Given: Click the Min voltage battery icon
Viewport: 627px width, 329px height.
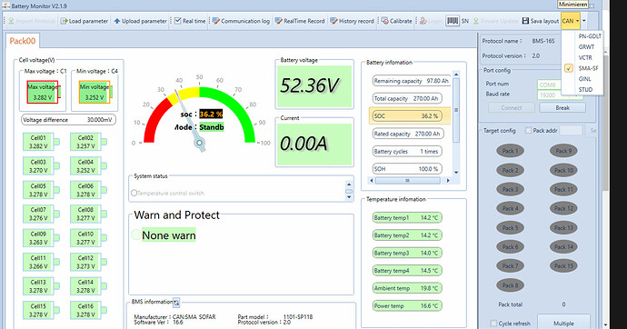Looking at the screenshot, I should tap(95, 93).
